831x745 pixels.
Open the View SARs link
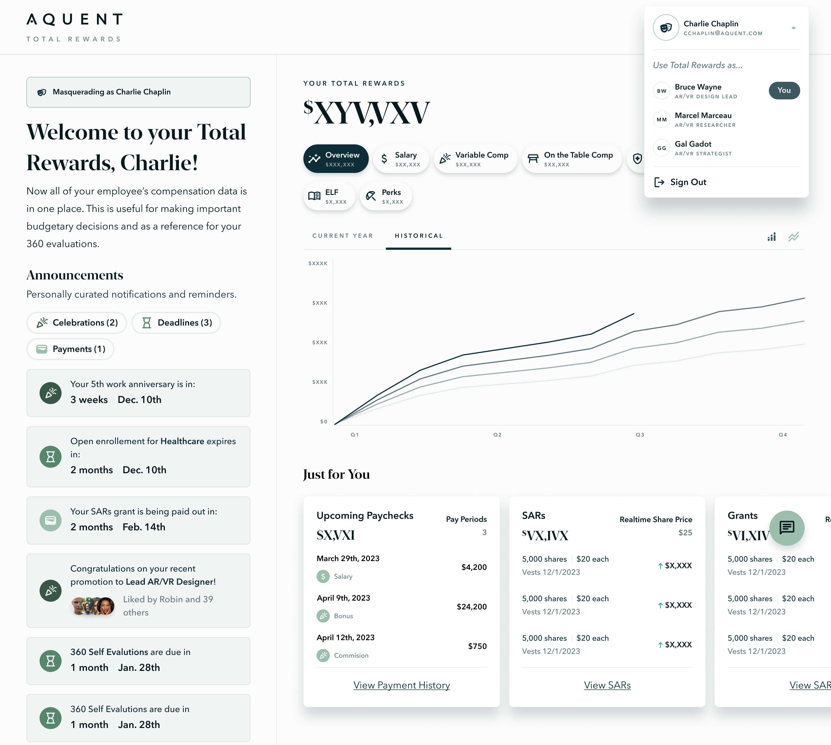pyautogui.click(x=607, y=685)
